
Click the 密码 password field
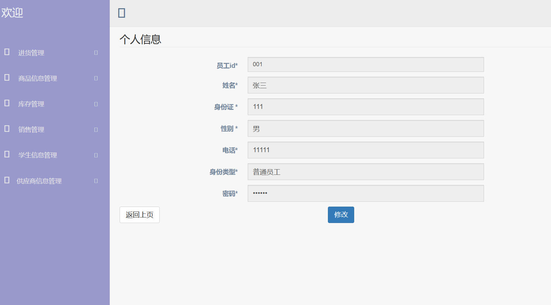point(365,193)
